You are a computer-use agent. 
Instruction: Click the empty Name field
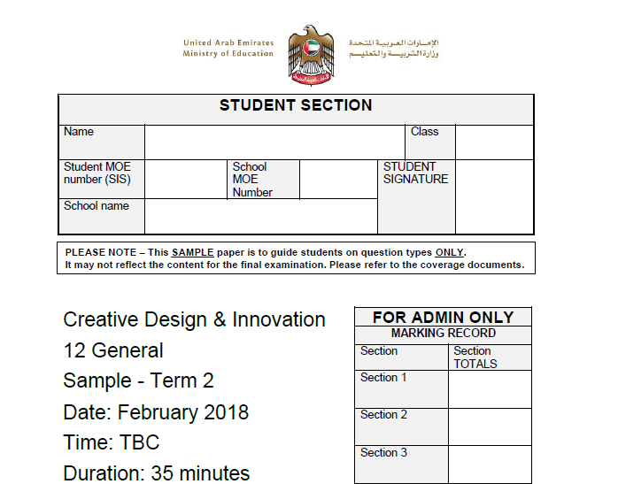coord(274,142)
